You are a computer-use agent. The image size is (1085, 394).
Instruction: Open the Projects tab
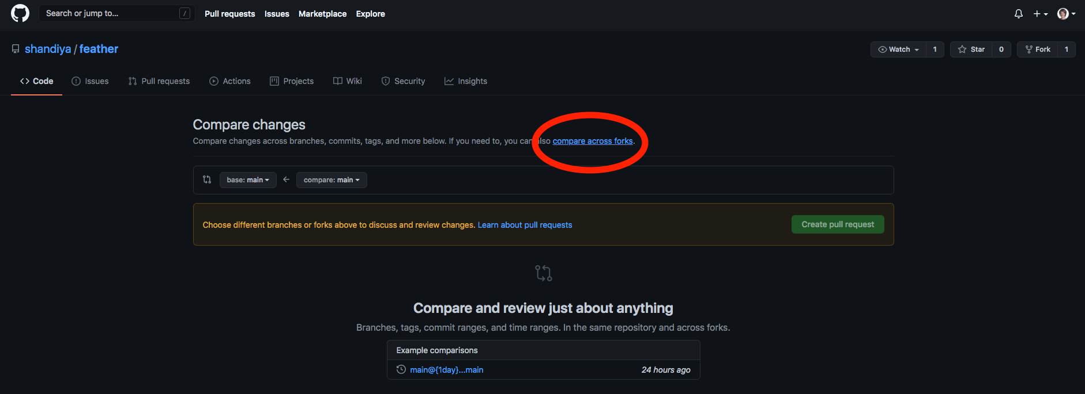coord(292,81)
